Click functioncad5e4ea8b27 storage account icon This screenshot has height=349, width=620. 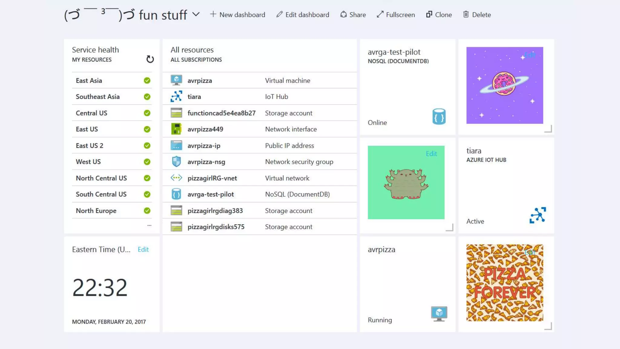tap(176, 113)
